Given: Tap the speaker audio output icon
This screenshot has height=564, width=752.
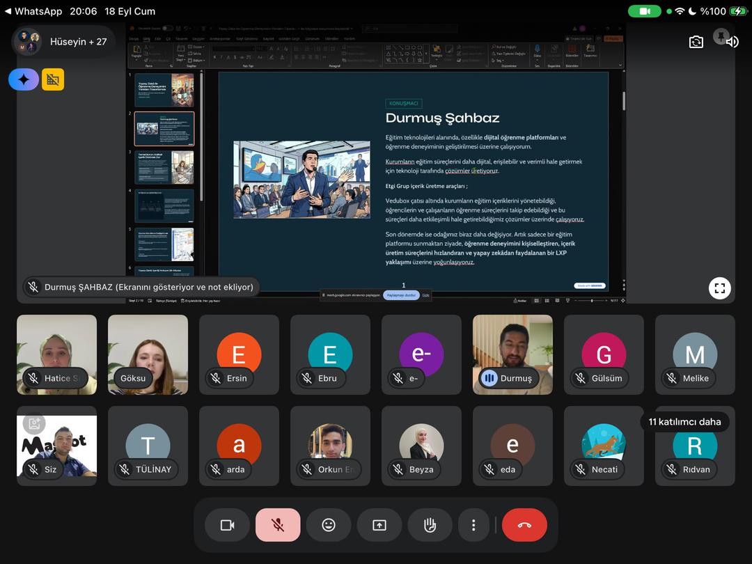Looking at the screenshot, I should click(732, 42).
